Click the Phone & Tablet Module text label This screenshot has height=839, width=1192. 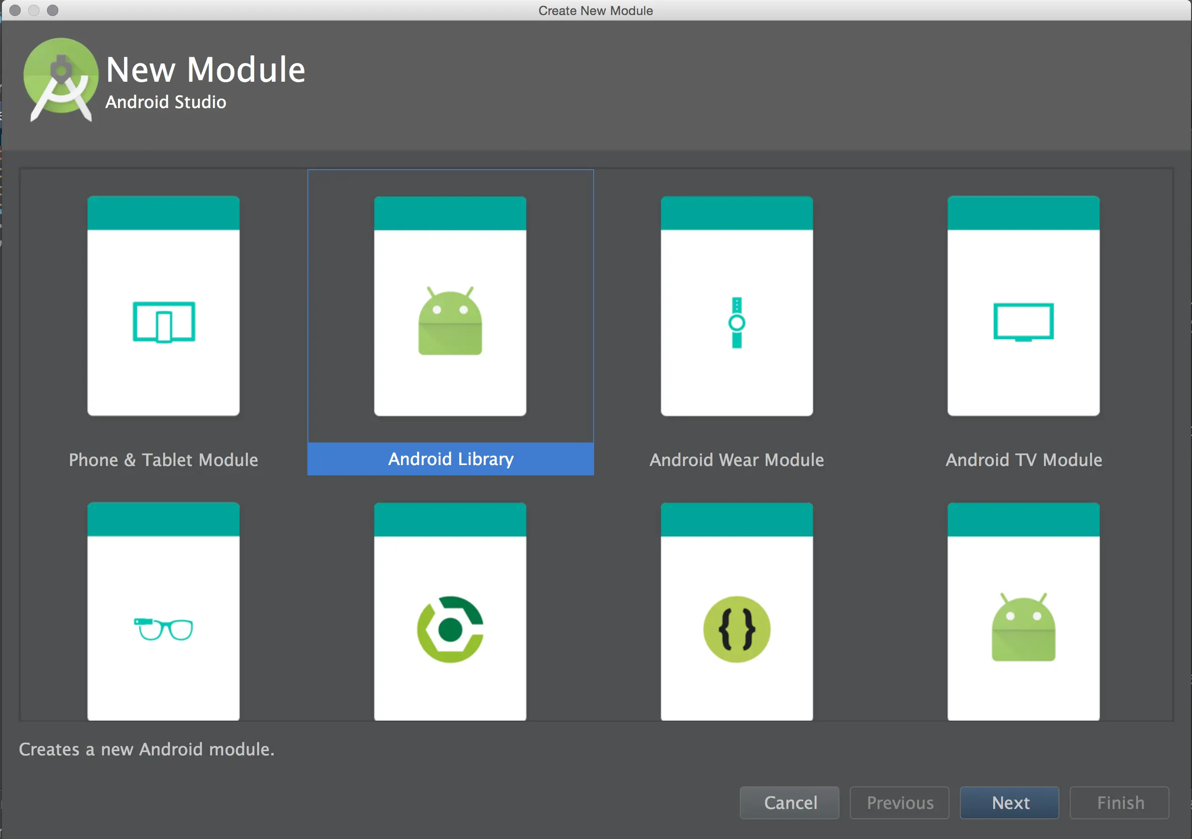click(163, 460)
